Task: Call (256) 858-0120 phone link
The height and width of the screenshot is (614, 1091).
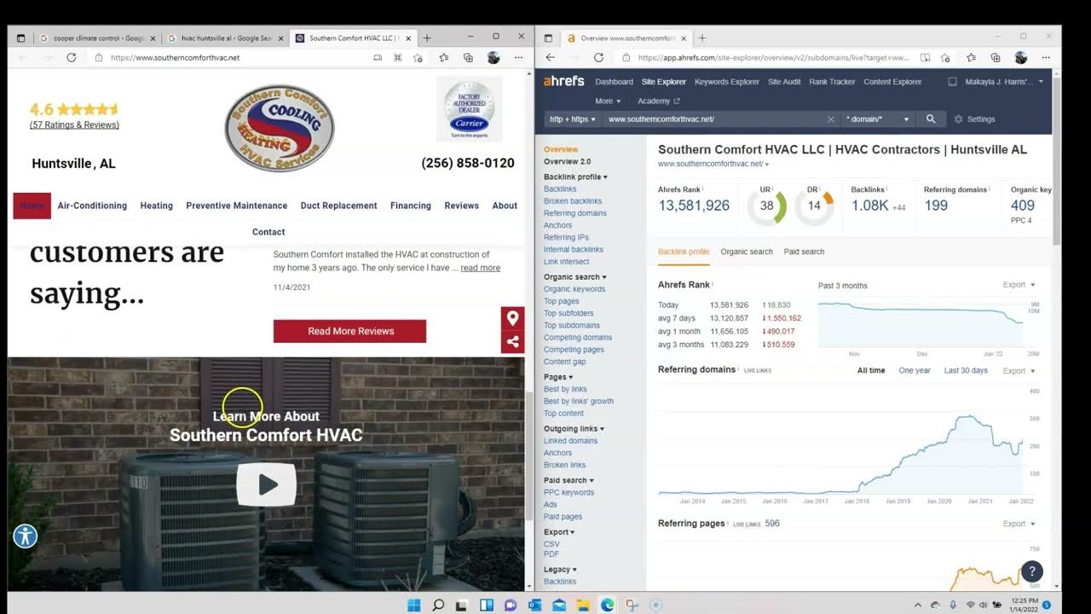Action: click(x=468, y=163)
